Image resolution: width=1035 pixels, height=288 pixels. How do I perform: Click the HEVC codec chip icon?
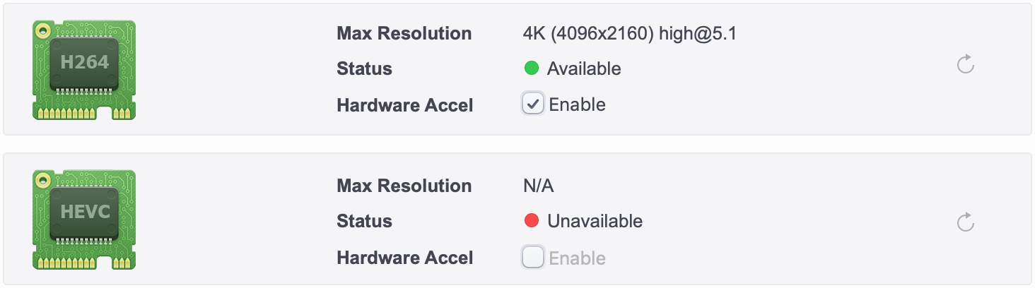[x=84, y=220]
